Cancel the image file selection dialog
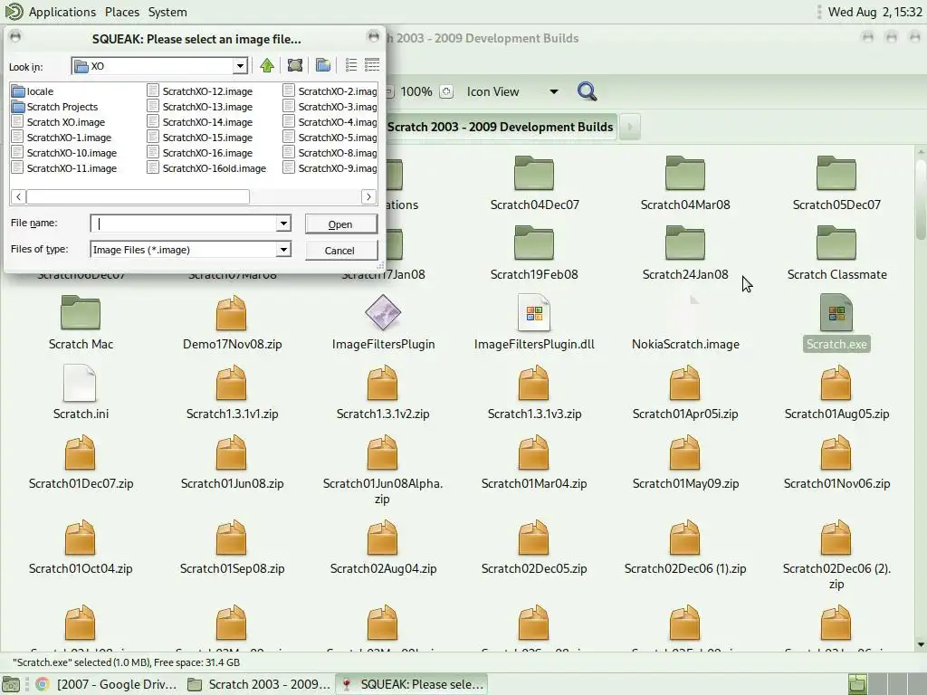Image resolution: width=927 pixels, height=695 pixels. point(341,250)
